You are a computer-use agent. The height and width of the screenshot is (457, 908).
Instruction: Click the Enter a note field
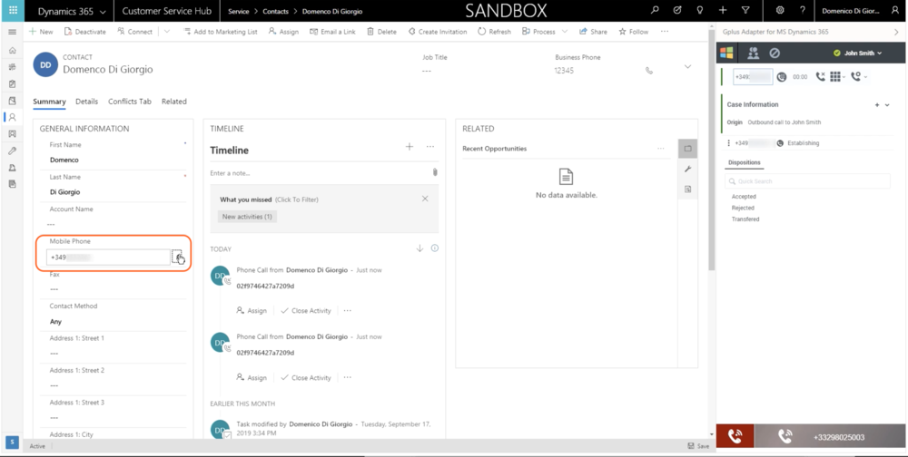pos(319,173)
